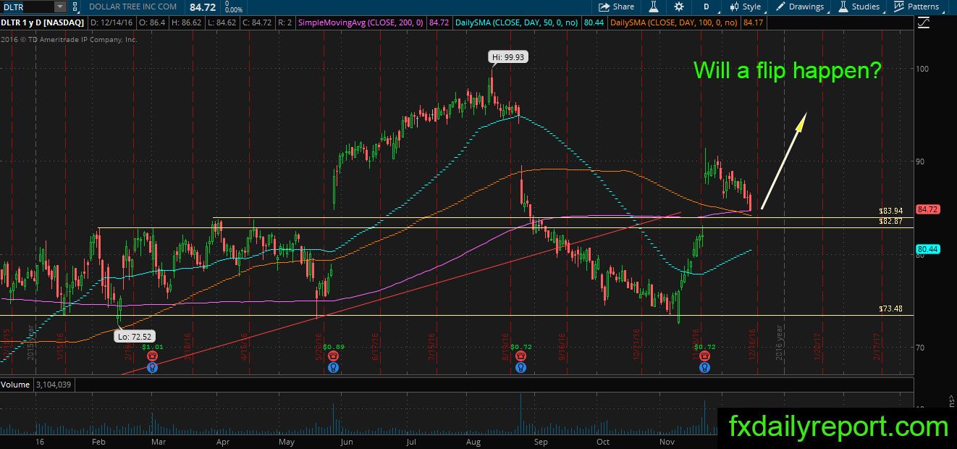The height and width of the screenshot is (449, 957).
Task: Click the cyan 80.44 price axis tag
Action: click(x=927, y=249)
